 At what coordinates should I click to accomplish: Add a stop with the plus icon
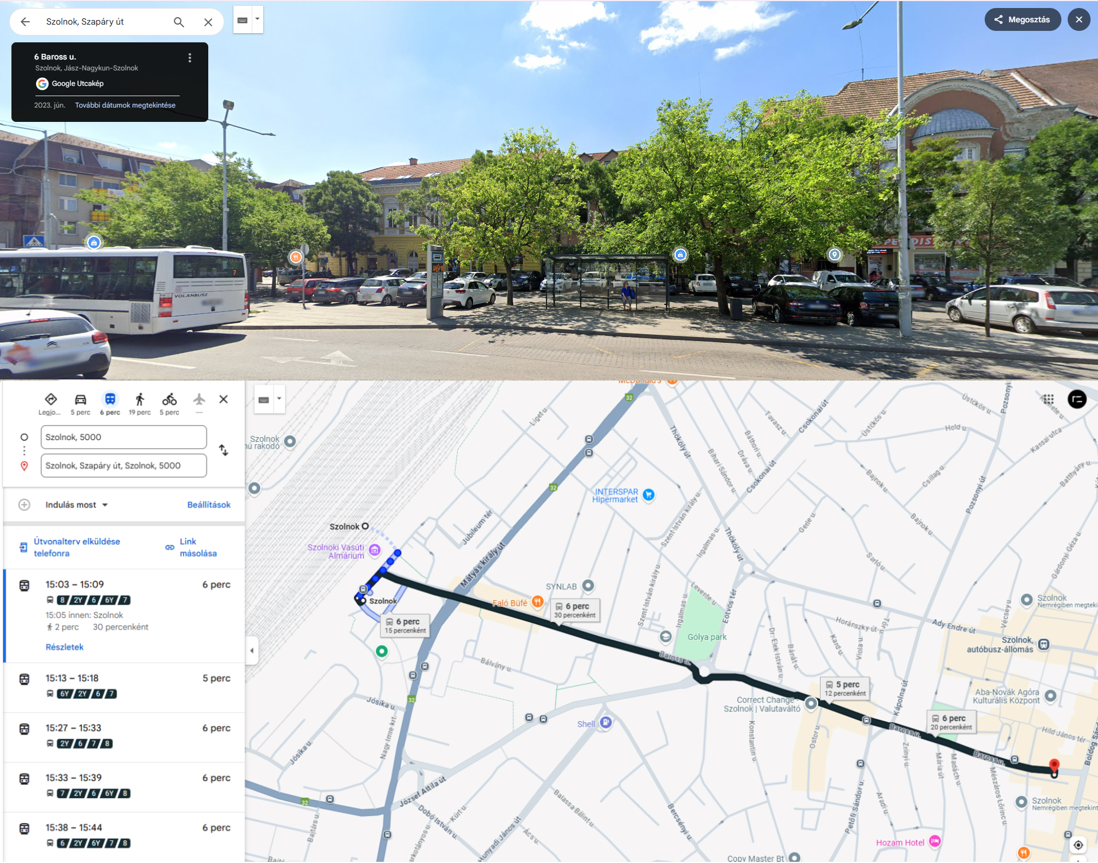24,505
